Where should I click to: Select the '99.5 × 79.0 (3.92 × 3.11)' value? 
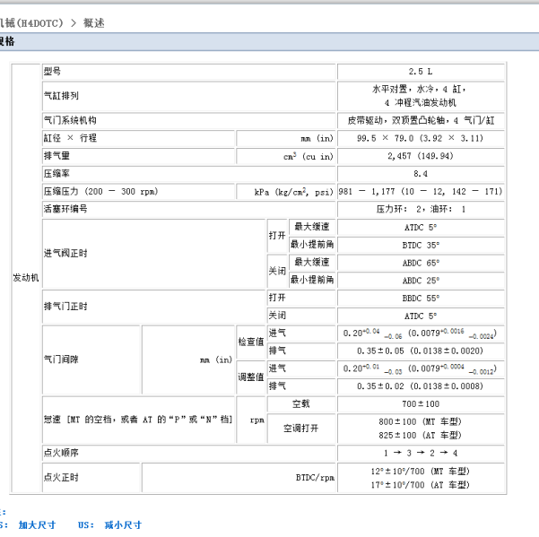click(421, 138)
